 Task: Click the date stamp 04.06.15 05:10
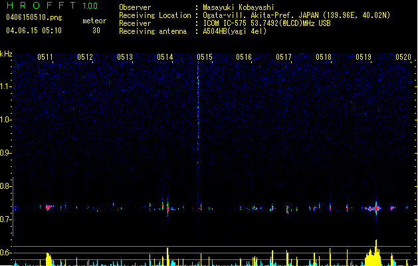[x=34, y=31]
